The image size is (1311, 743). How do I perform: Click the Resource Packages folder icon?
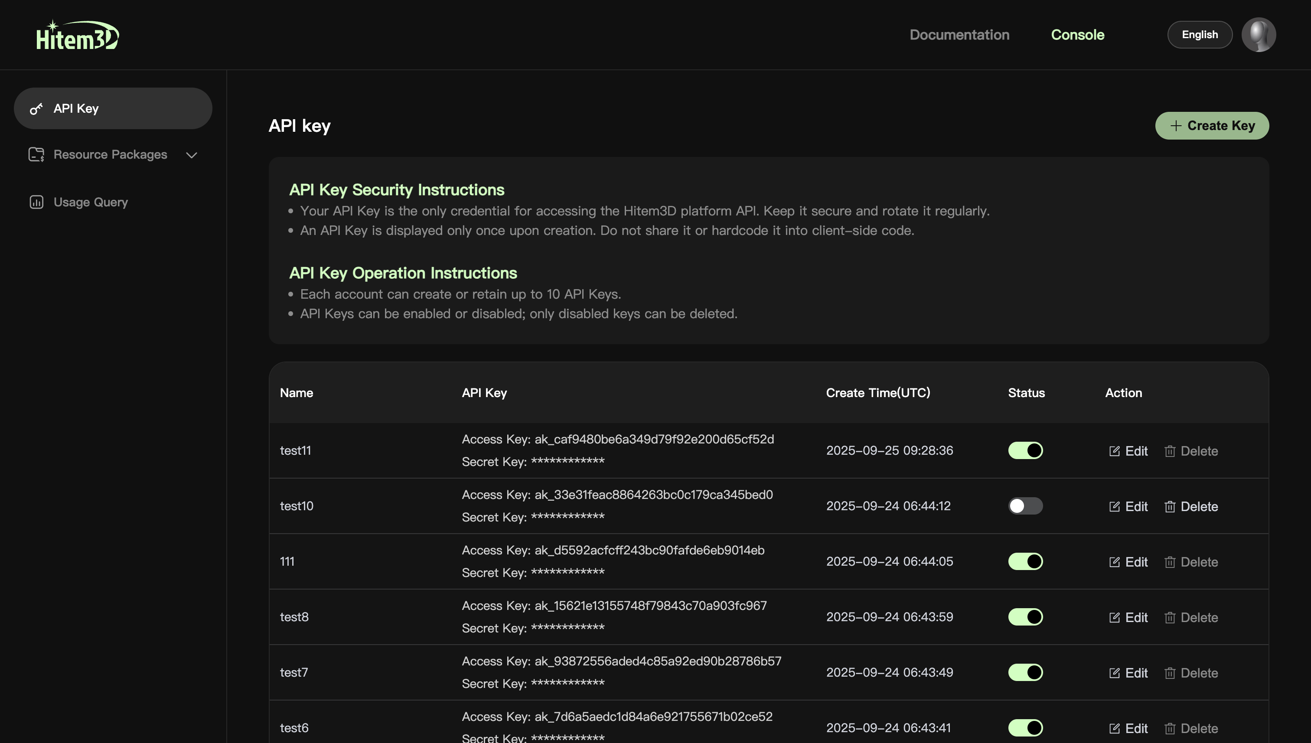pos(36,155)
